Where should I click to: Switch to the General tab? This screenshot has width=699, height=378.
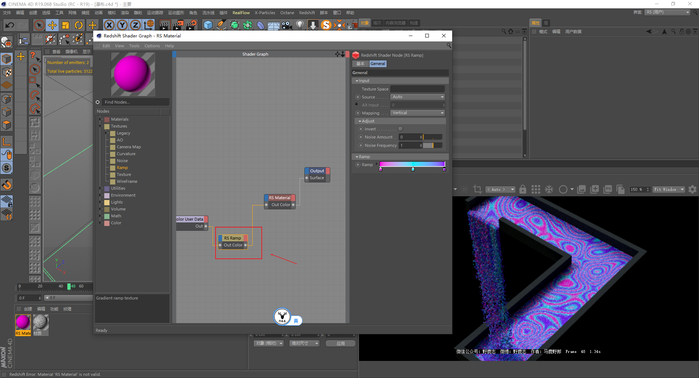point(378,64)
